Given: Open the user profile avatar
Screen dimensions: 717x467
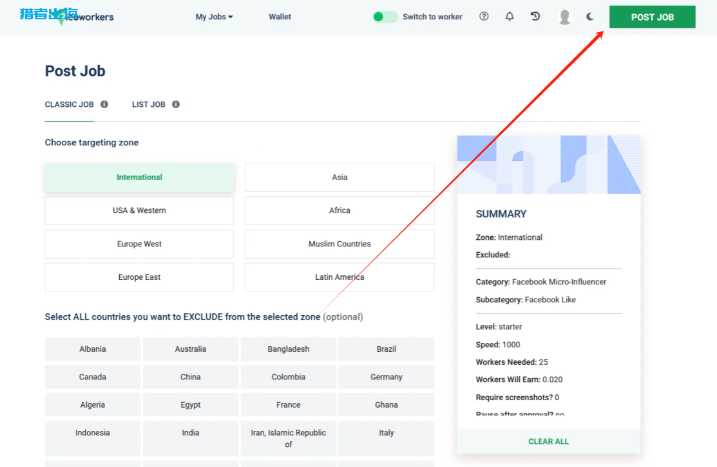Looking at the screenshot, I should pyautogui.click(x=564, y=17).
